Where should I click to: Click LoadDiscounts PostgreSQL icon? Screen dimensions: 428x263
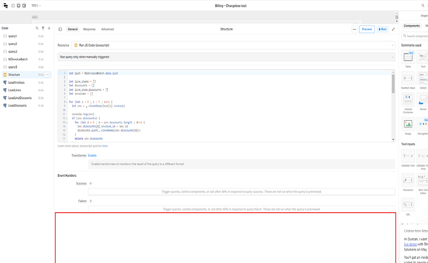5,106
